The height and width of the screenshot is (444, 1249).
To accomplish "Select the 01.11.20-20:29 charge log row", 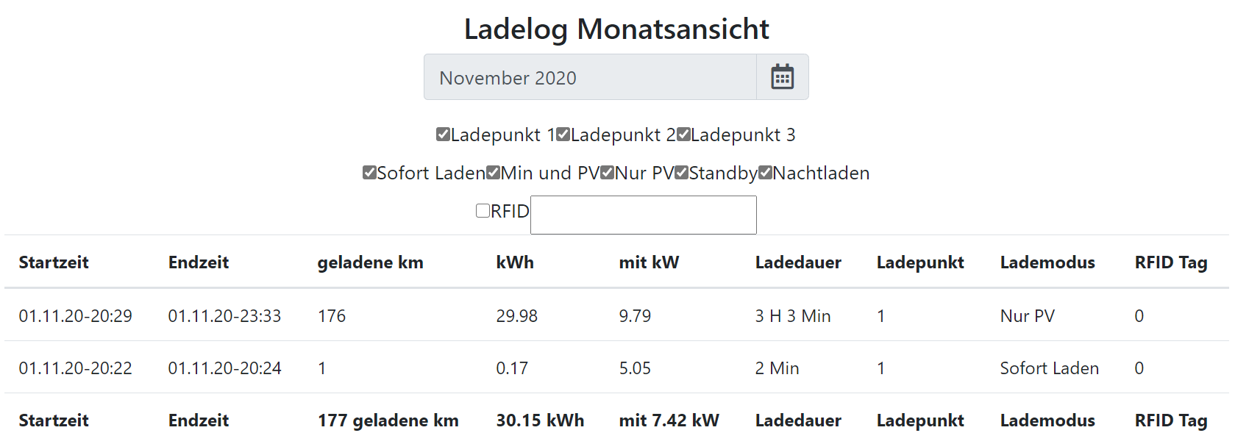I will [76, 316].
